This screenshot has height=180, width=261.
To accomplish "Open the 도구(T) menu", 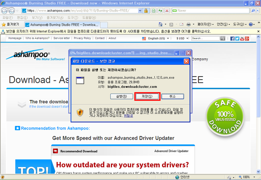I will (73, 18).
